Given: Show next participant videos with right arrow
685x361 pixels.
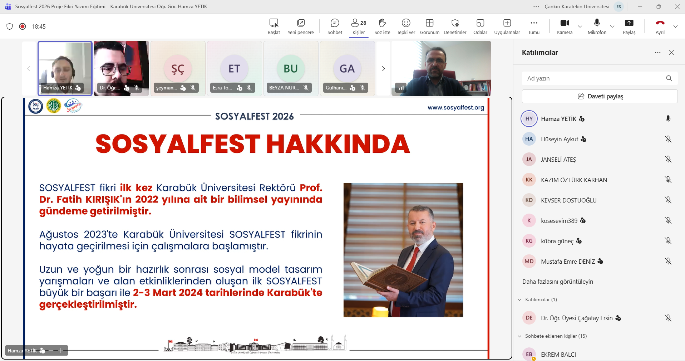Looking at the screenshot, I should [383, 69].
